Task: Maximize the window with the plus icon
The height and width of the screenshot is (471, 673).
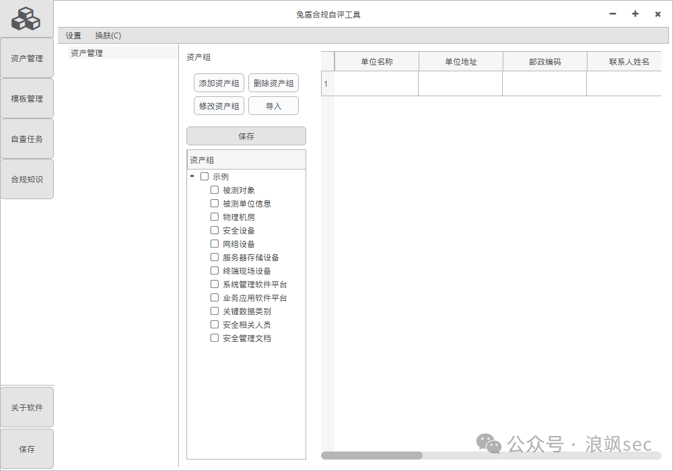Action: click(x=635, y=14)
